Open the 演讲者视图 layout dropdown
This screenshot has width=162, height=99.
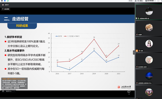pos(150,1)
